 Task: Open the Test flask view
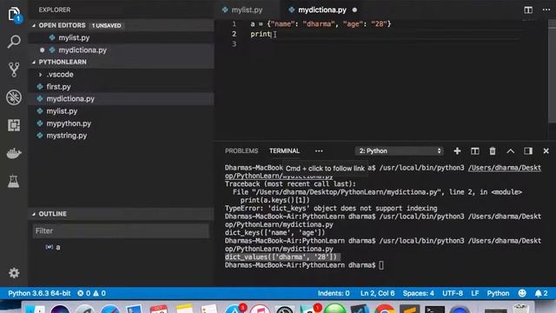(14, 181)
